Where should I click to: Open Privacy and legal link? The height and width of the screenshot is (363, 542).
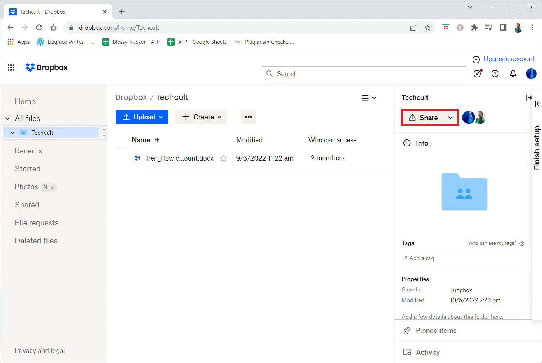tap(40, 351)
